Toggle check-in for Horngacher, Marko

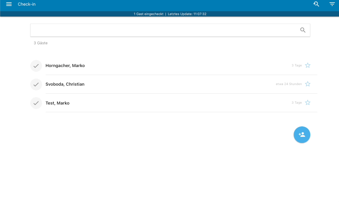[x=36, y=66]
